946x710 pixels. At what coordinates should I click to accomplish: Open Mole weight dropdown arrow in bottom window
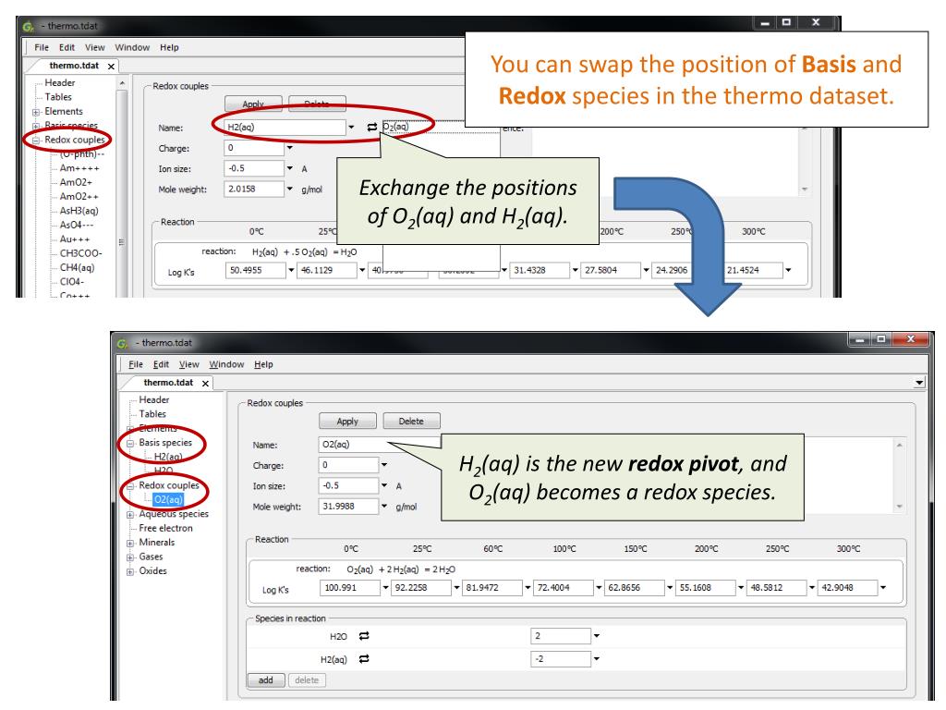tap(383, 506)
